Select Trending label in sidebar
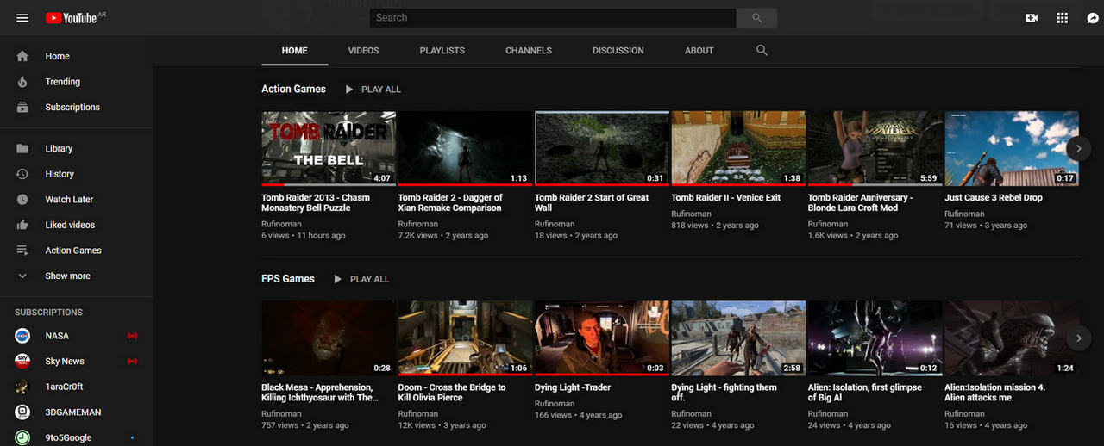Image resolution: width=1104 pixels, height=446 pixels. click(63, 82)
